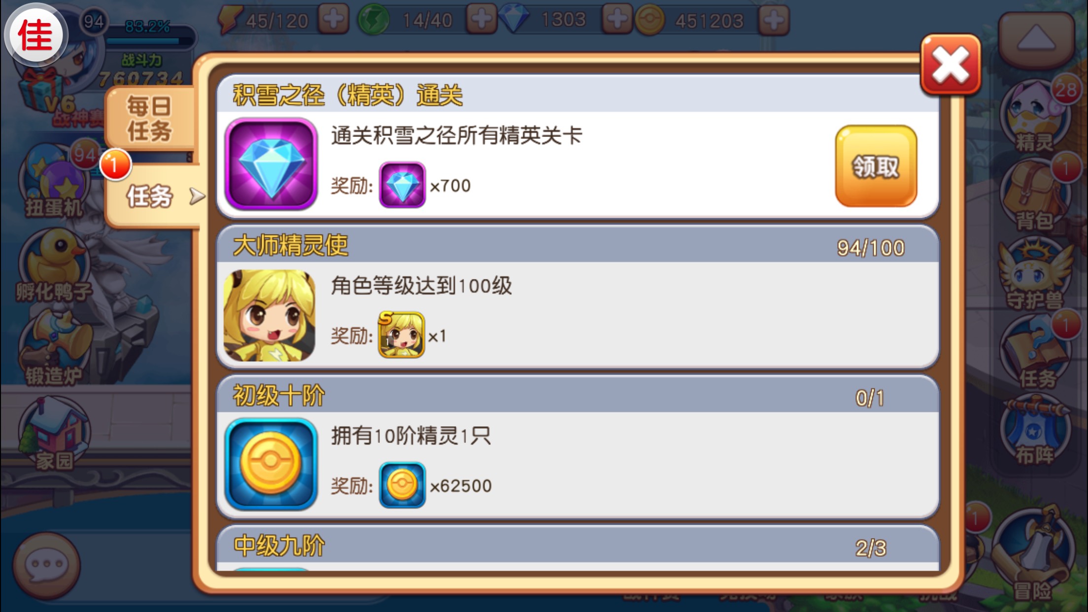Screen dimensions: 1088x612
Task: Open the 守护兽 guardian beast icon
Action: [1035, 273]
